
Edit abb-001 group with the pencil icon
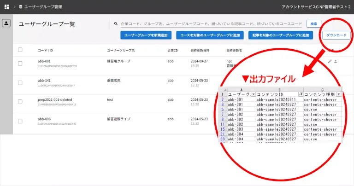point(330,61)
